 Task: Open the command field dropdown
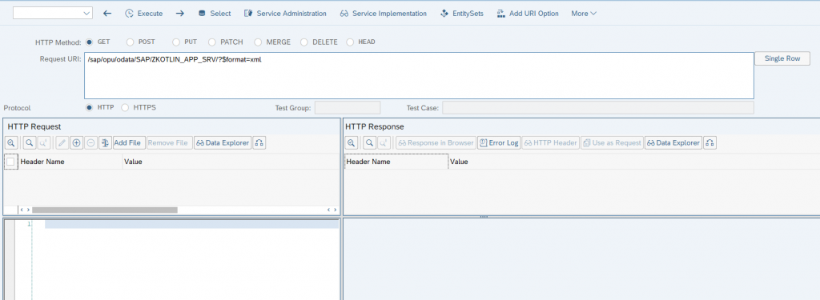pyautogui.click(x=86, y=13)
